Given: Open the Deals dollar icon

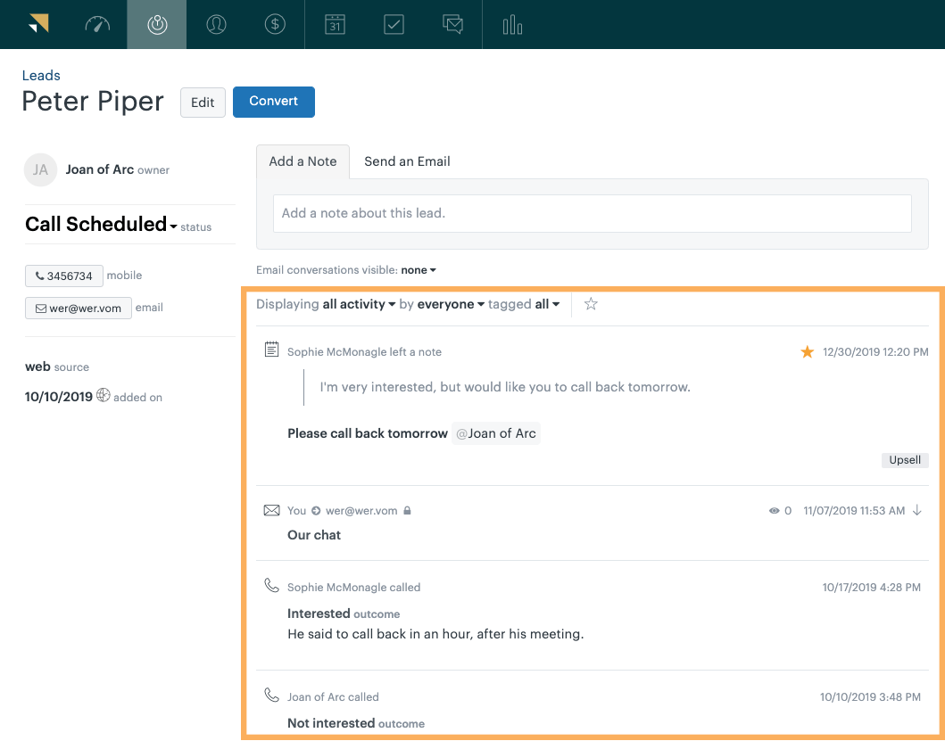Looking at the screenshot, I should pos(275,24).
